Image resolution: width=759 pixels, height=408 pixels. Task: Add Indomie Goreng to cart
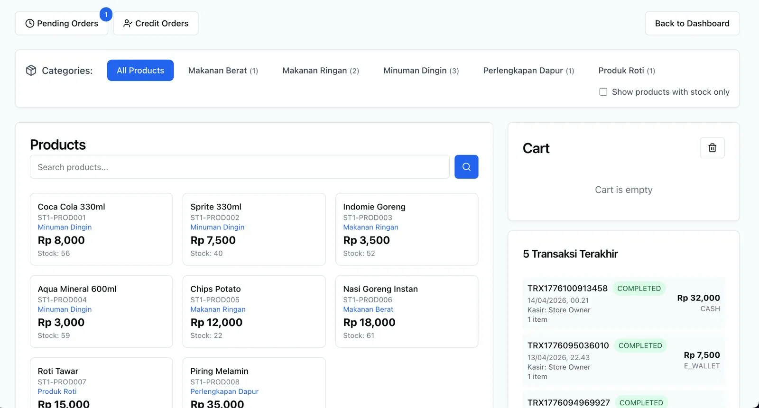(407, 229)
